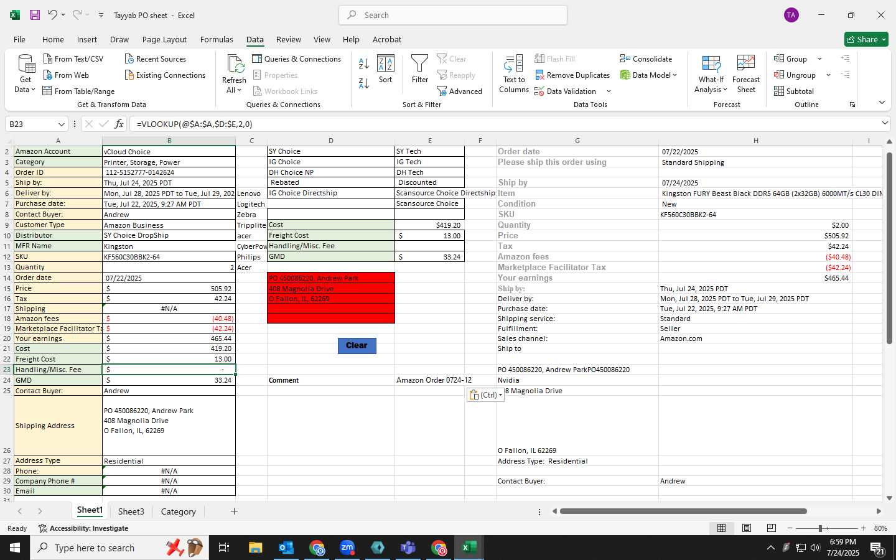Open Zoom app from taskbar
The image size is (896, 560).
[347, 548]
